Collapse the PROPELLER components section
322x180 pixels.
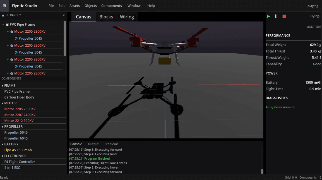click(3, 127)
